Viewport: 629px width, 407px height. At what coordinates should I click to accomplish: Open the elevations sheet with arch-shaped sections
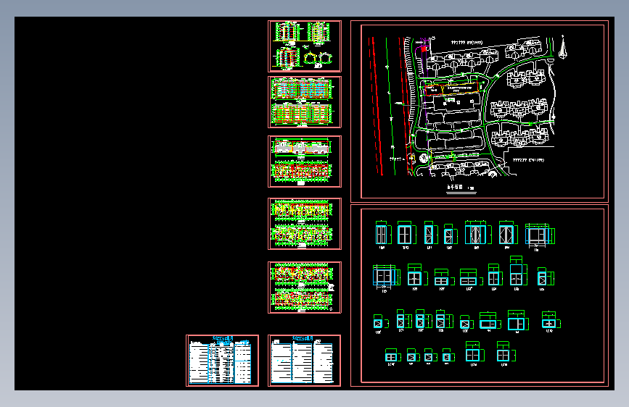[305, 46]
